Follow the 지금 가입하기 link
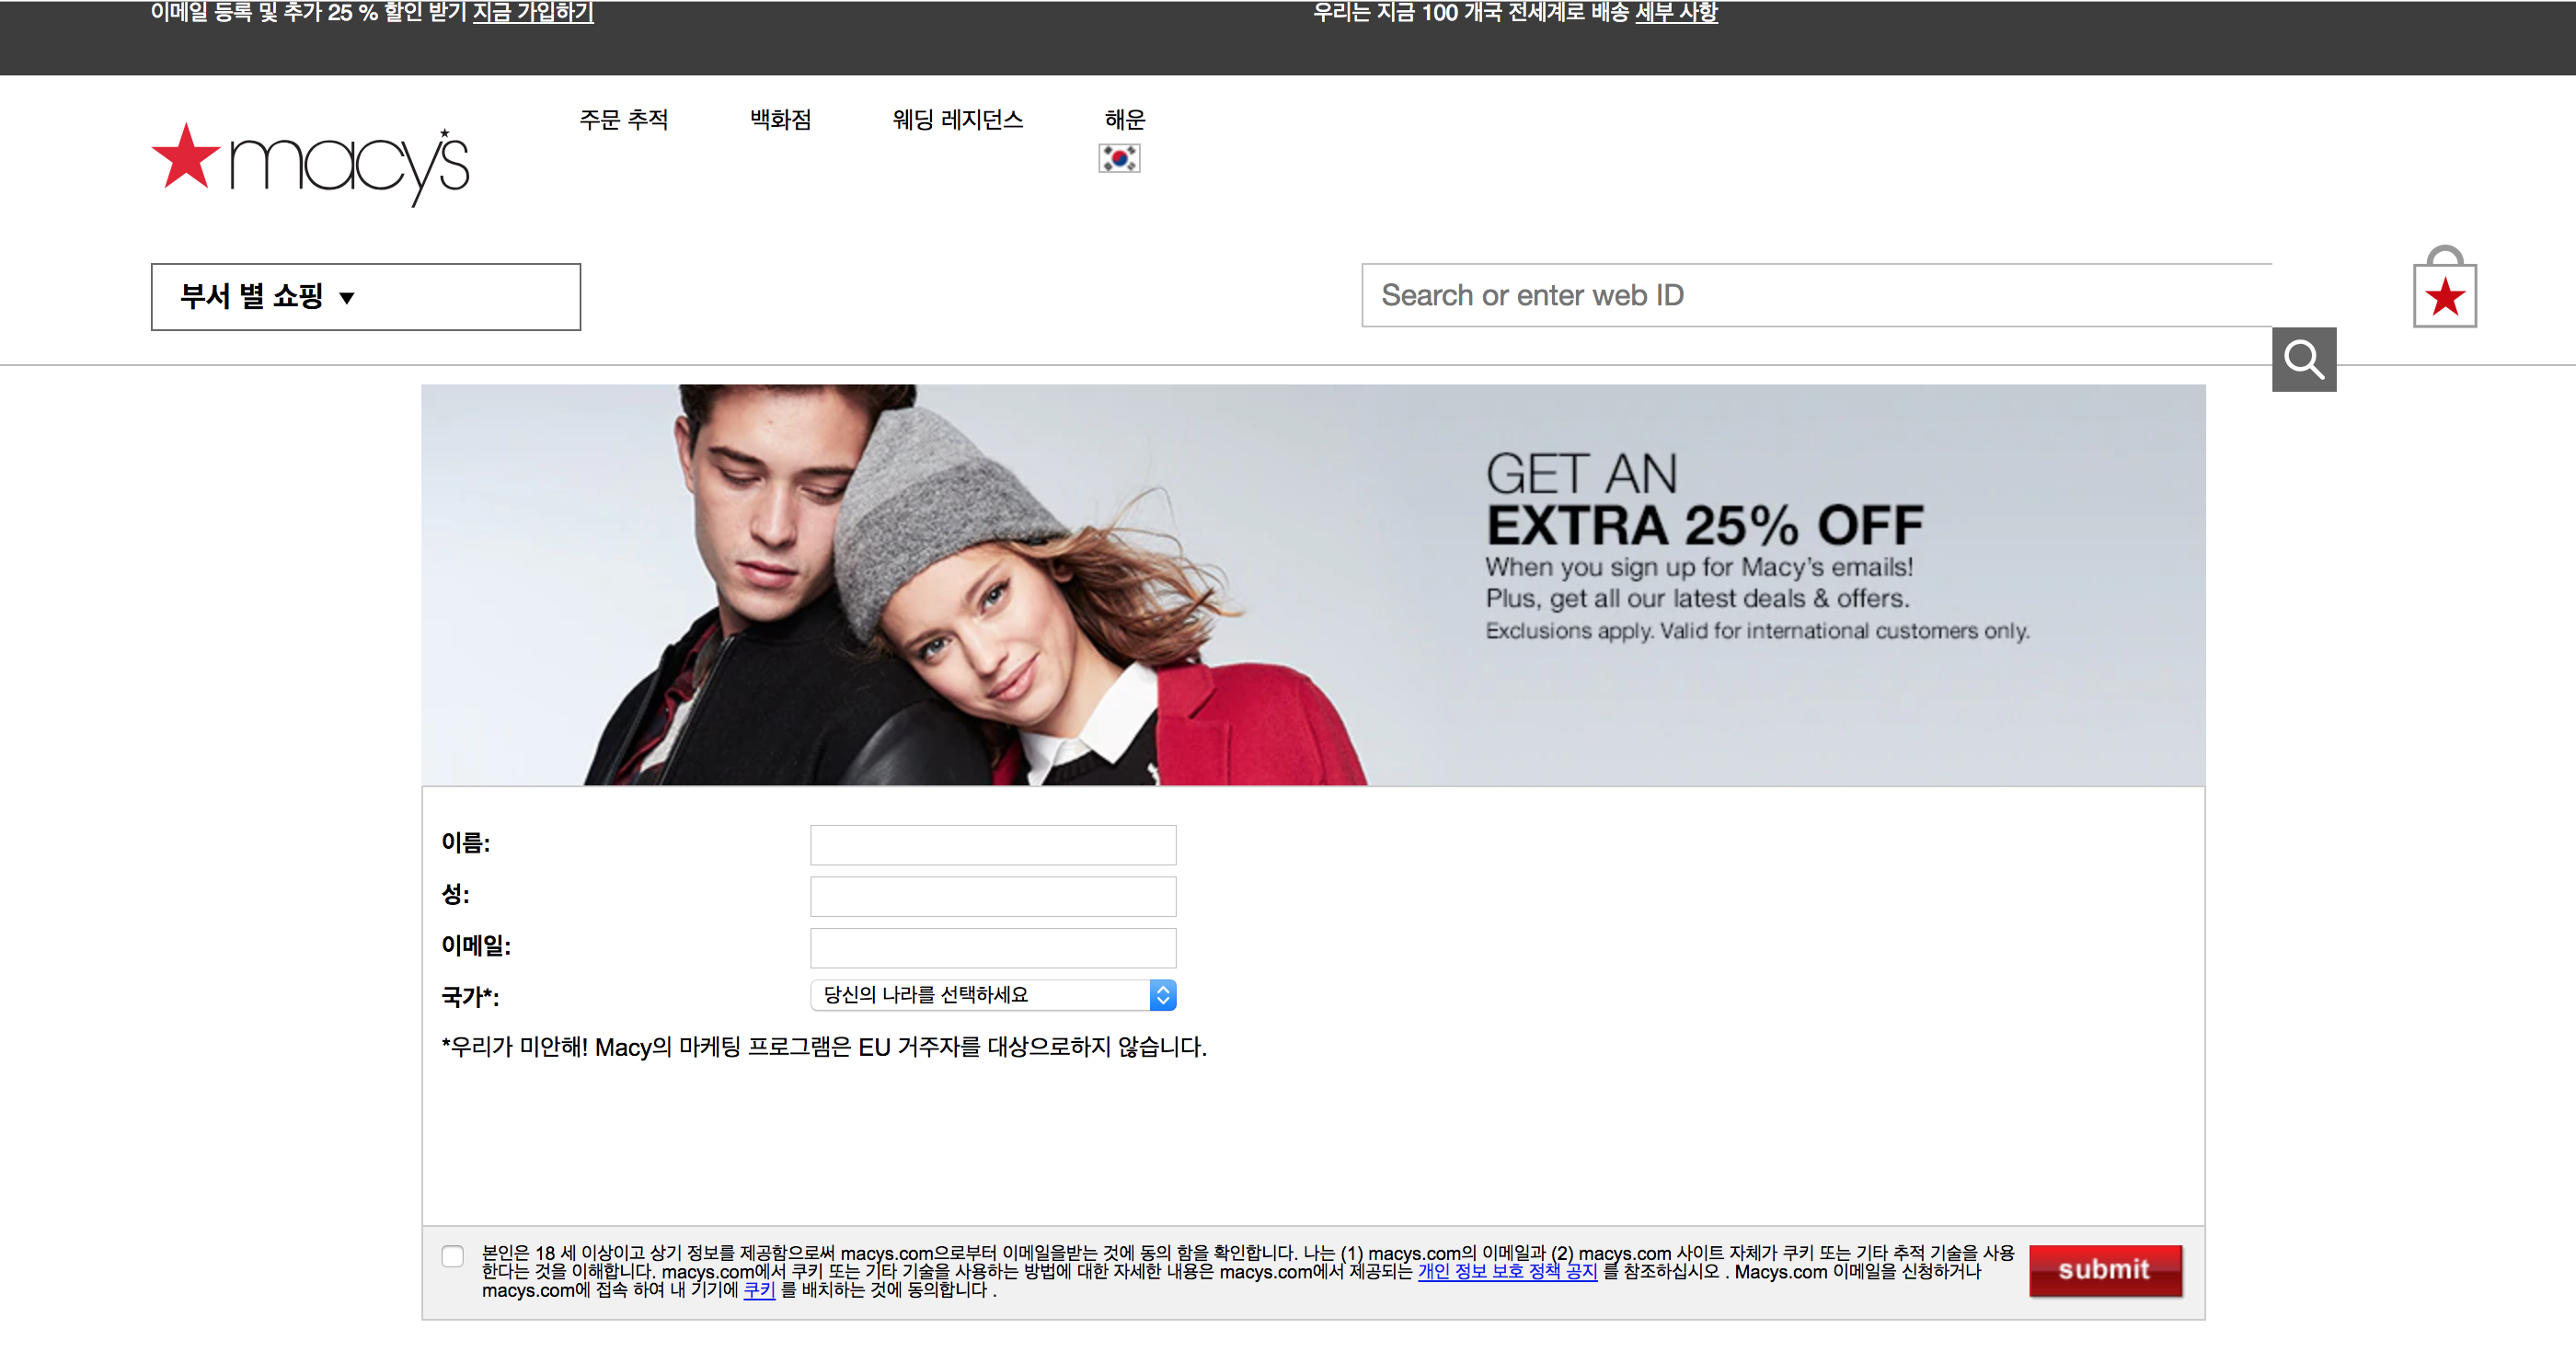 [533, 13]
